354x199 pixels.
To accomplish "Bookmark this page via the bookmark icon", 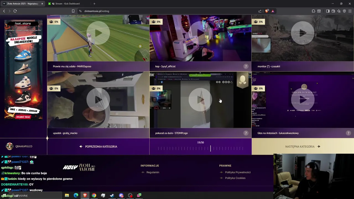I will 73,11.
